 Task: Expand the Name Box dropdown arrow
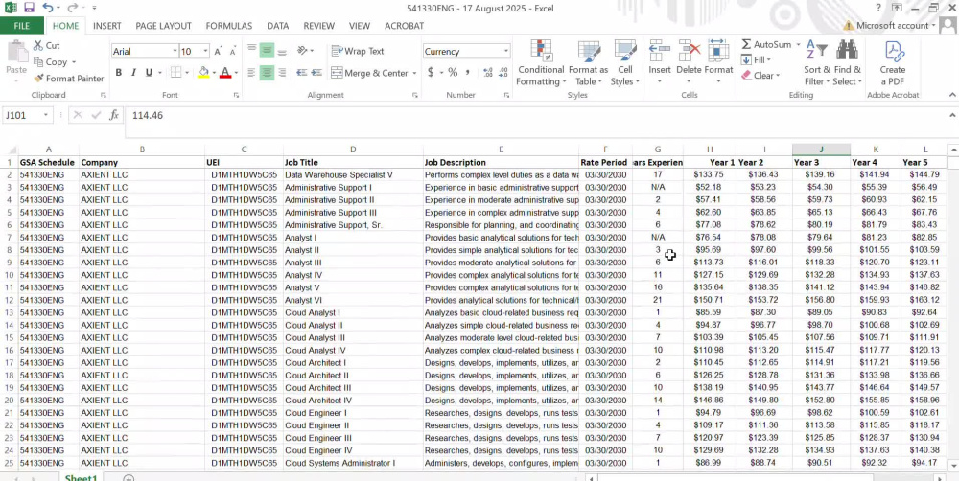pyautogui.click(x=46, y=115)
